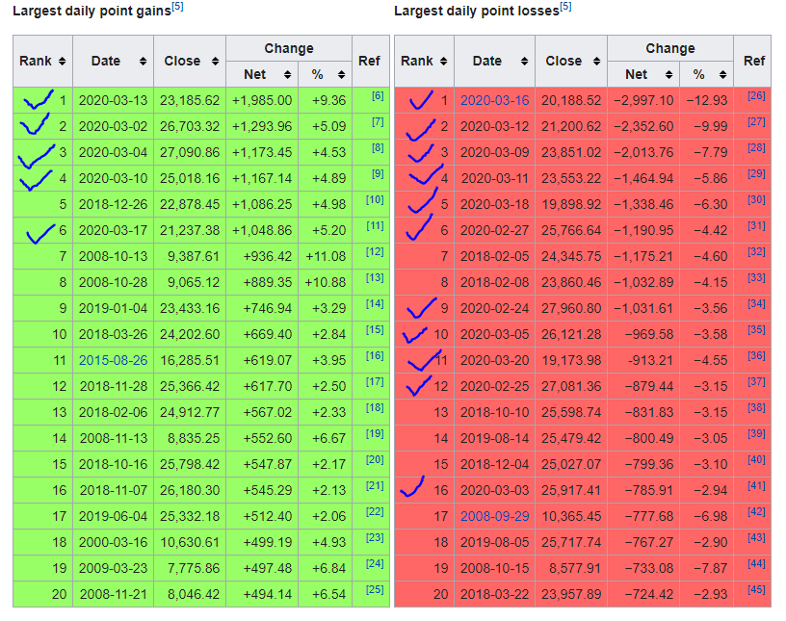786x621 pixels.
Task: Open the 2020-03-16 date link in losses
Action: tap(495, 100)
